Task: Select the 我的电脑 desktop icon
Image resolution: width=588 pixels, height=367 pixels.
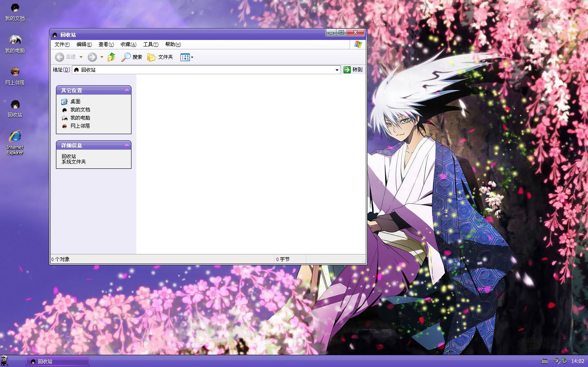Action: (x=15, y=44)
